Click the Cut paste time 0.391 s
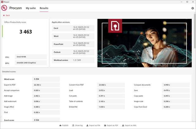 [x=111, y=96]
